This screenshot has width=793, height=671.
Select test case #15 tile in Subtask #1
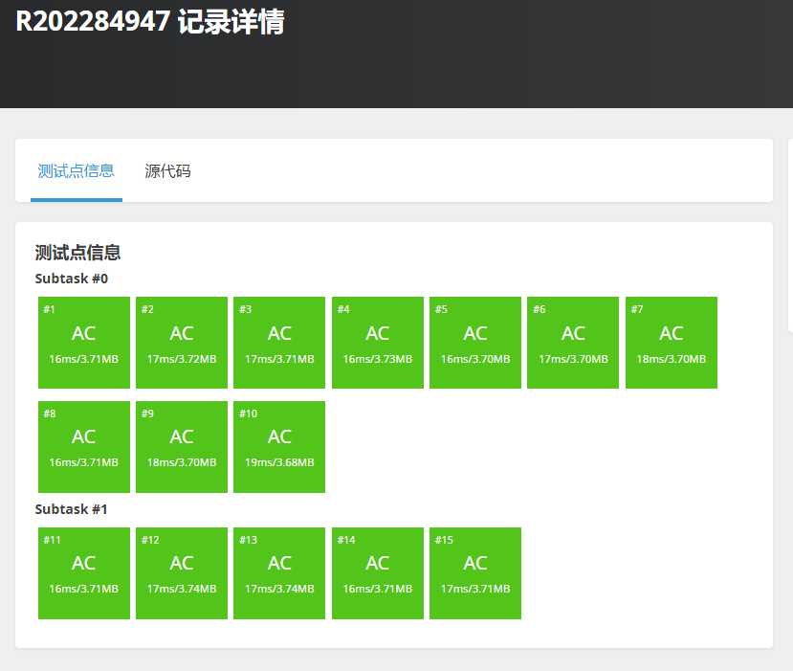[x=474, y=572]
